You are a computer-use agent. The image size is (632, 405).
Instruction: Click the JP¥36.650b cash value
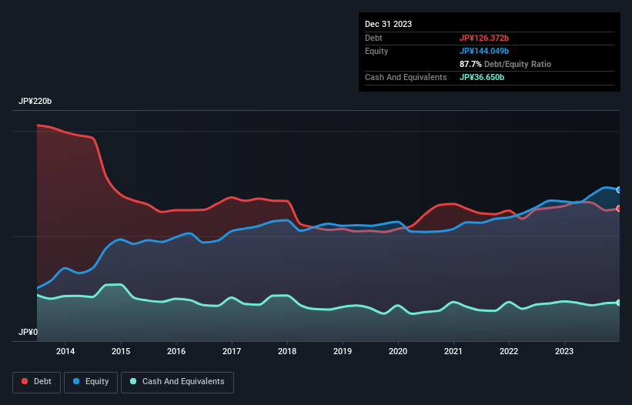coord(482,77)
